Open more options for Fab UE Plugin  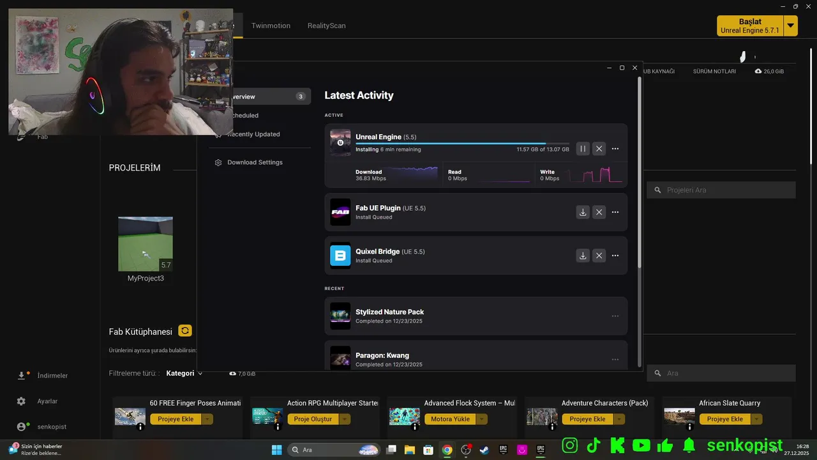click(615, 212)
